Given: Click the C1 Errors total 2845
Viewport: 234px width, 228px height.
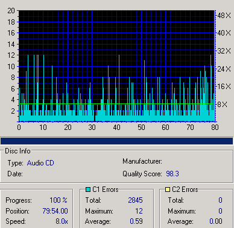Looking at the screenshot, I should coord(135,200).
